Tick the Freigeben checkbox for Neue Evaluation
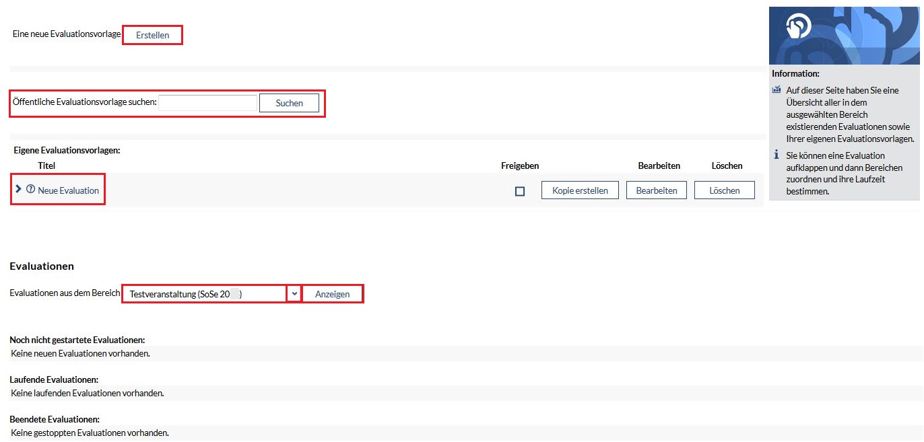924x442 pixels. (520, 191)
